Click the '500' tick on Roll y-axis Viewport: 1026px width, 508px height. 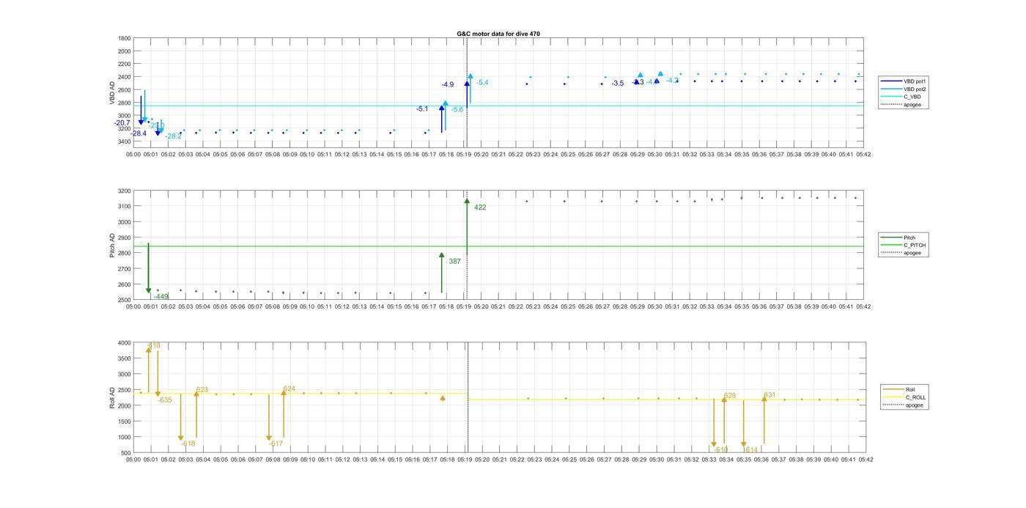(126, 453)
